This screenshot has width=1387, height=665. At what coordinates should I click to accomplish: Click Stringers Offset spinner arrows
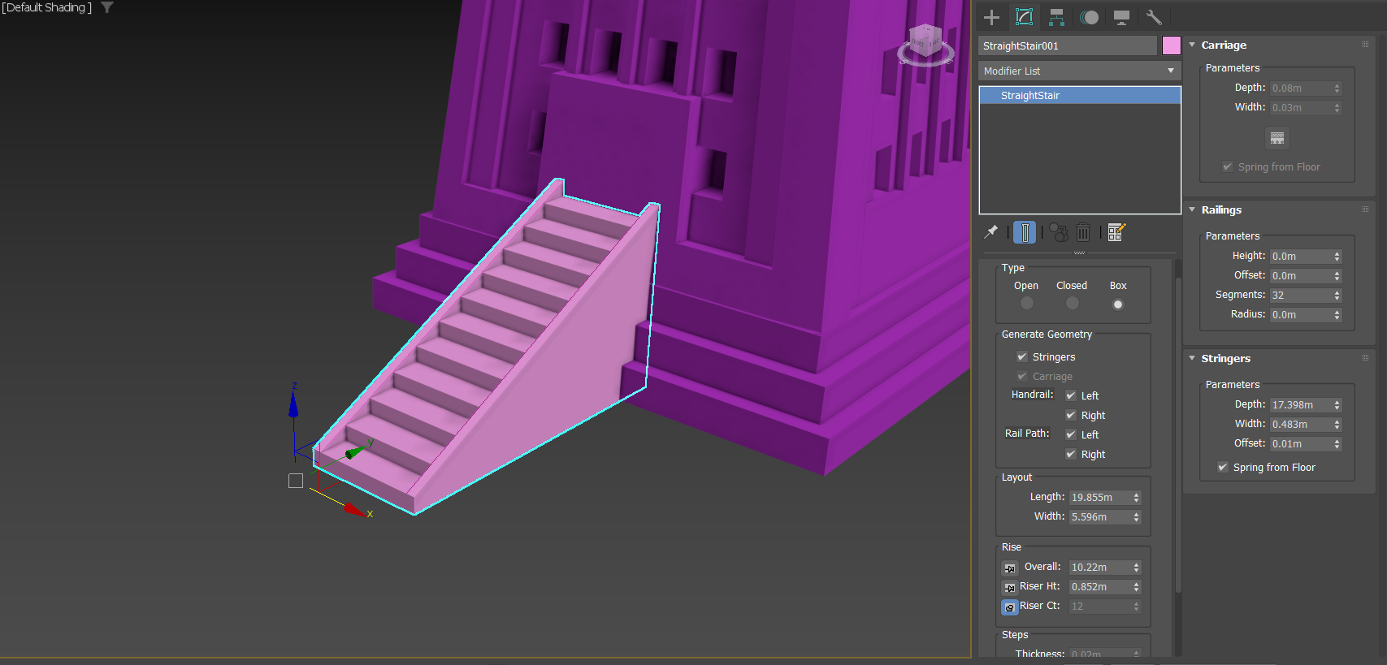tap(1337, 444)
